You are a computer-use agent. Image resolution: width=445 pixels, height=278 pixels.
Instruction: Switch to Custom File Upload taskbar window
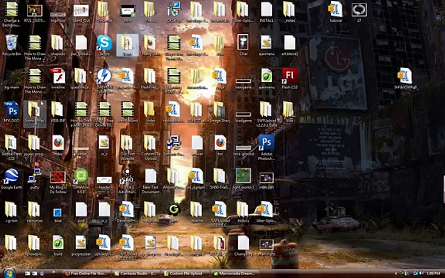click(x=186, y=273)
